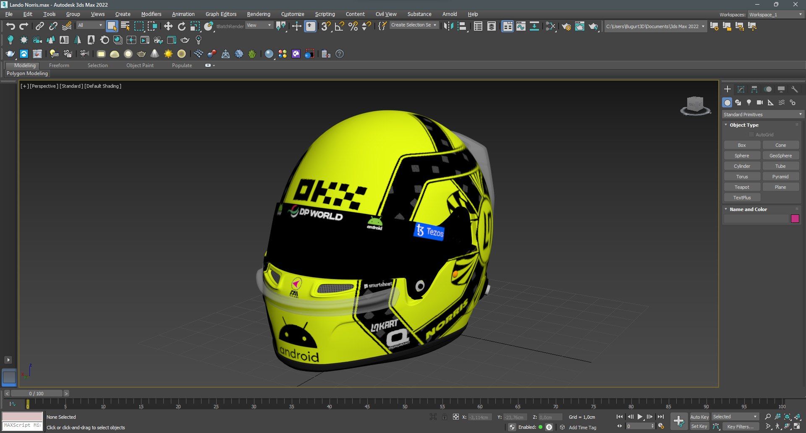Open the View reference coordinate dropdown
The width and height of the screenshot is (806, 433).
pyautogui.click(x=259, y=26)
